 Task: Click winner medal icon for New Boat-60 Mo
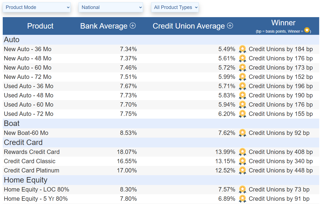242,133
